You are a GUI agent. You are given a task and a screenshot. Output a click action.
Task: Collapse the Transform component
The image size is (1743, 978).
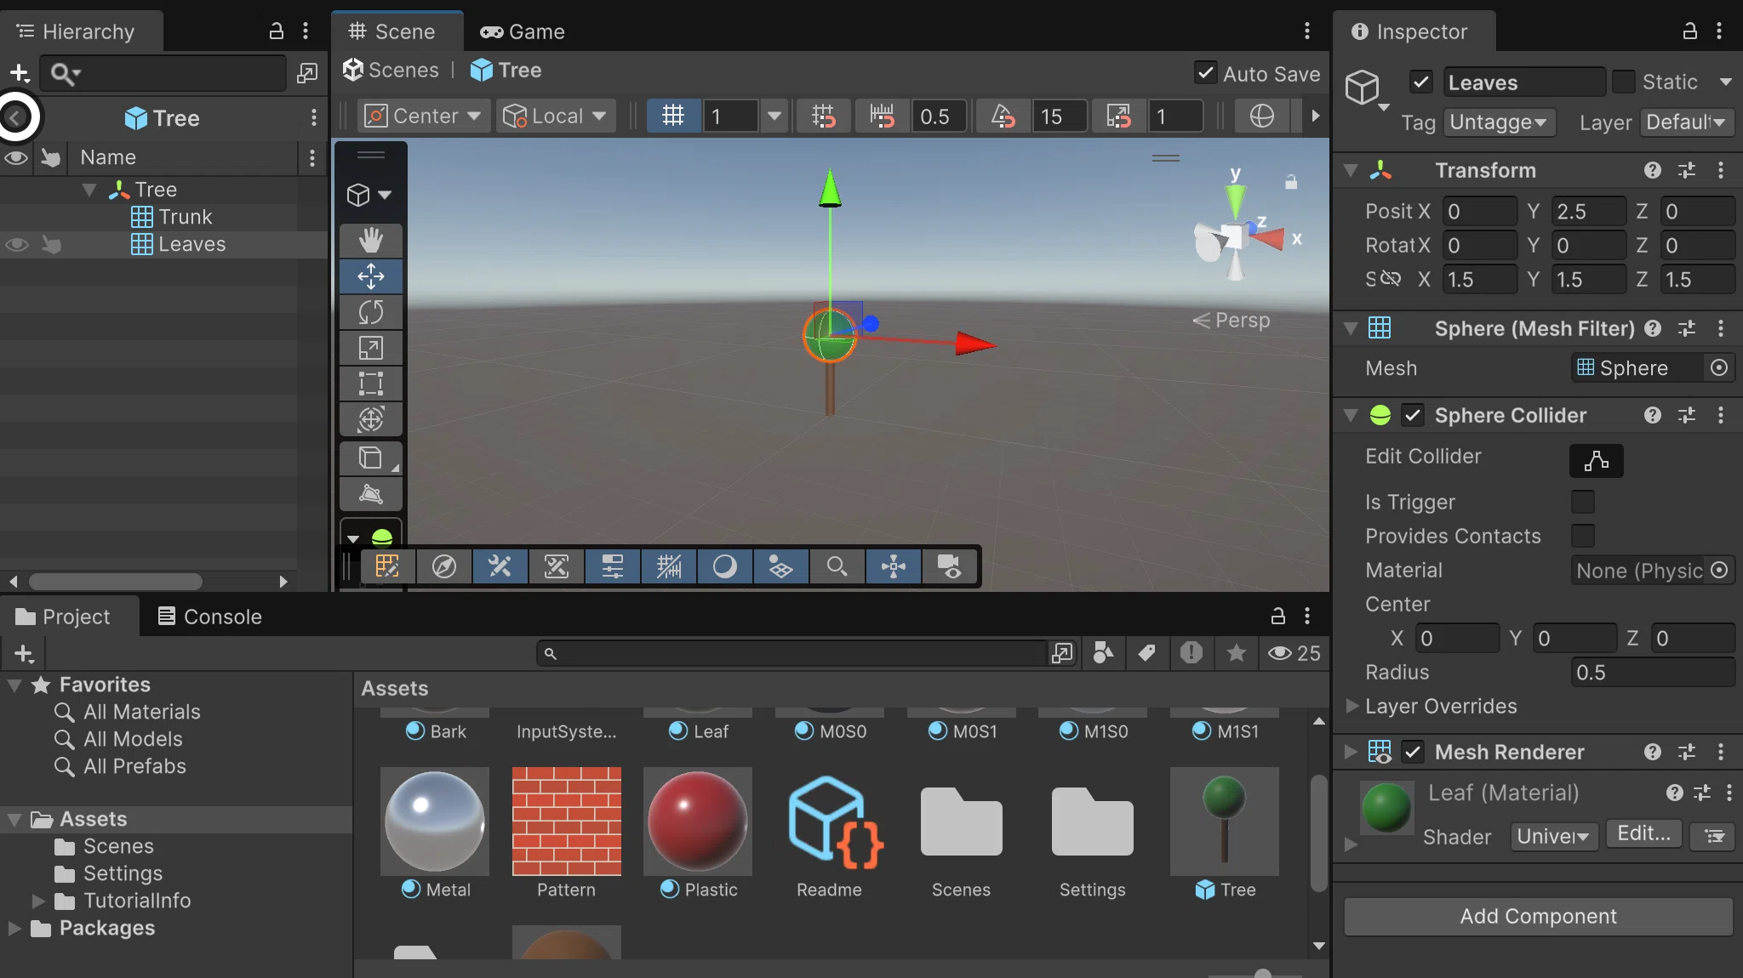point(1351,170)
